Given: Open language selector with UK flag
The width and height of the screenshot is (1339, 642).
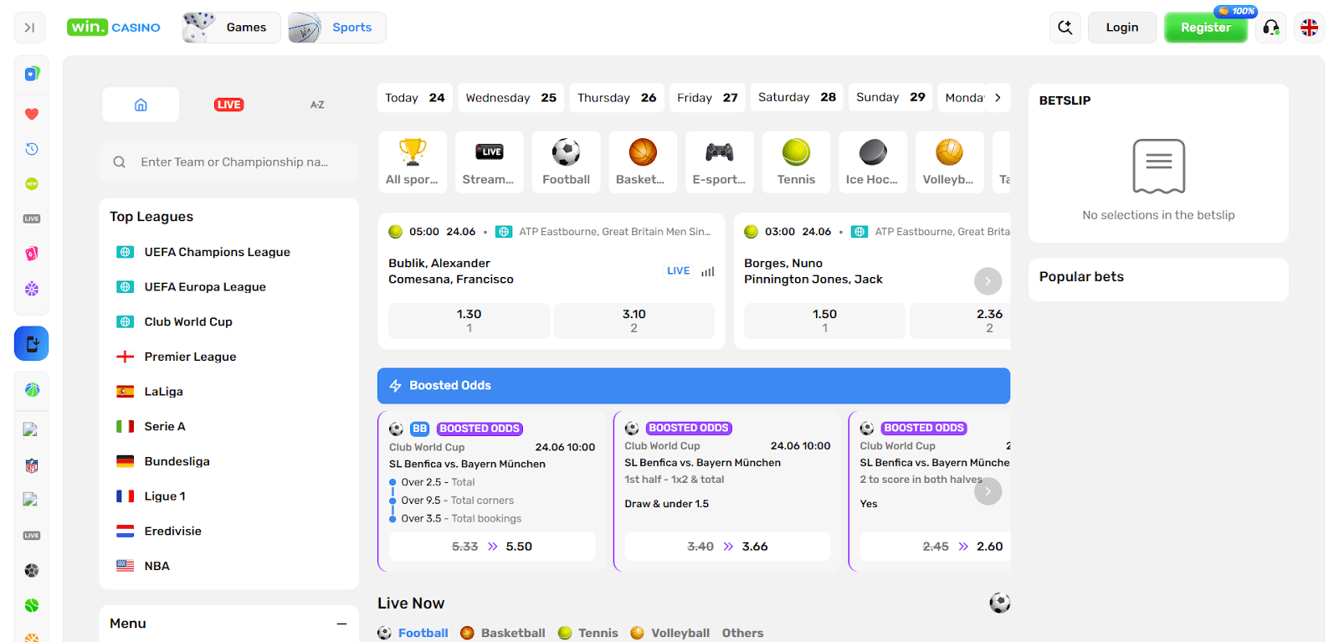Looking at the screenshot, I should click(x=1310, y=28).
